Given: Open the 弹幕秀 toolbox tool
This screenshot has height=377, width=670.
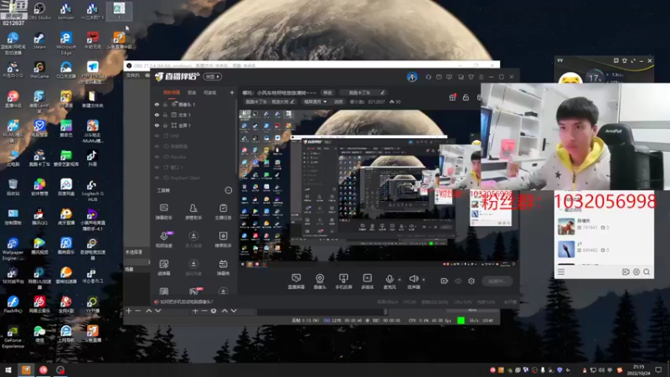Looking at the screenshot, I should tap(223, 267).
